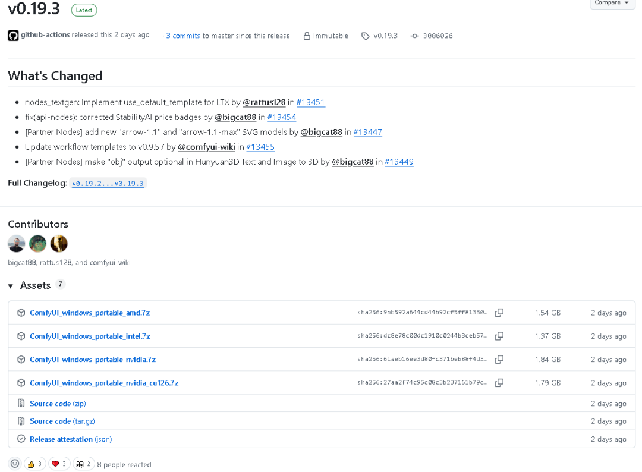Open the third contributor avatar
The height and width of the screenshot is (472, 642).
(x=59, y=244)
